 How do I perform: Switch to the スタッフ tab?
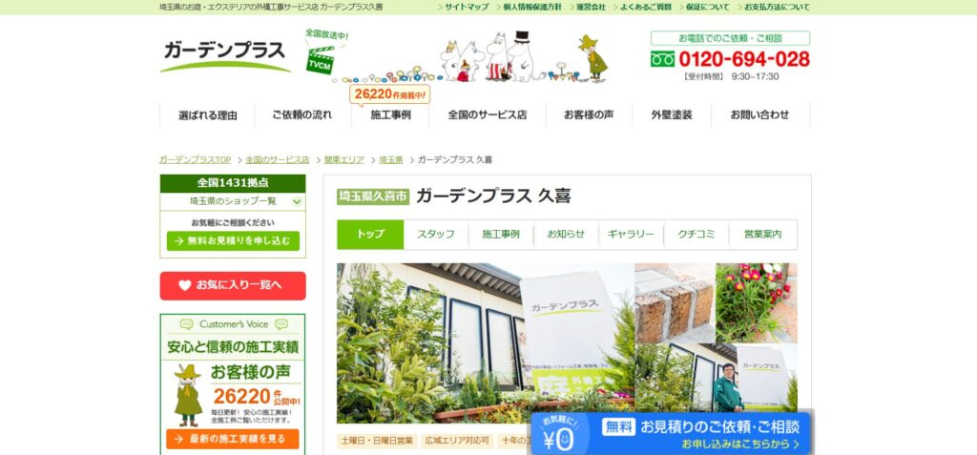point(435,235)
